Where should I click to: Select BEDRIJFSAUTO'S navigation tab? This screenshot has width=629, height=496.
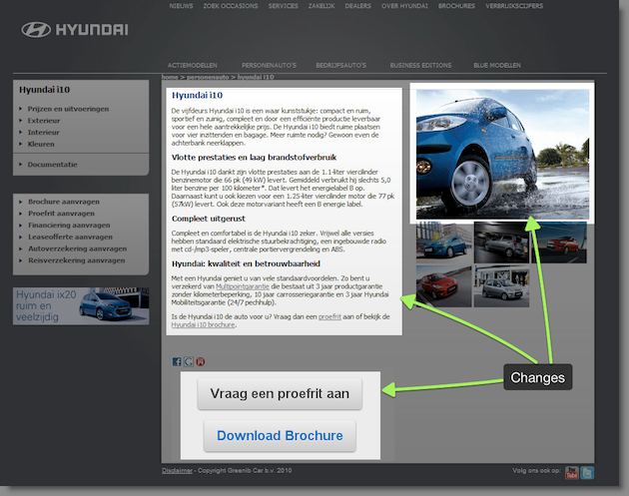(x=341, y=65)
